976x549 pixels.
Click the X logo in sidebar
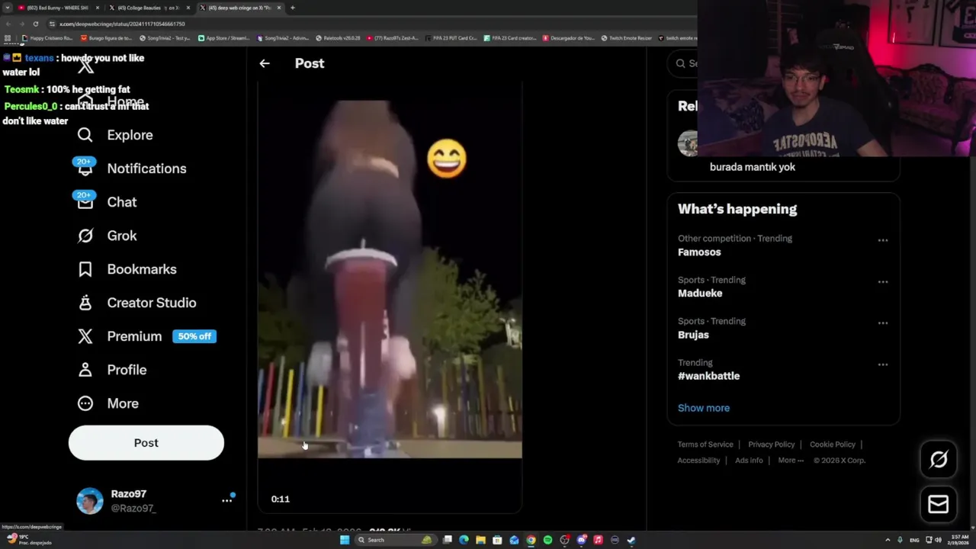coord(85,66)
